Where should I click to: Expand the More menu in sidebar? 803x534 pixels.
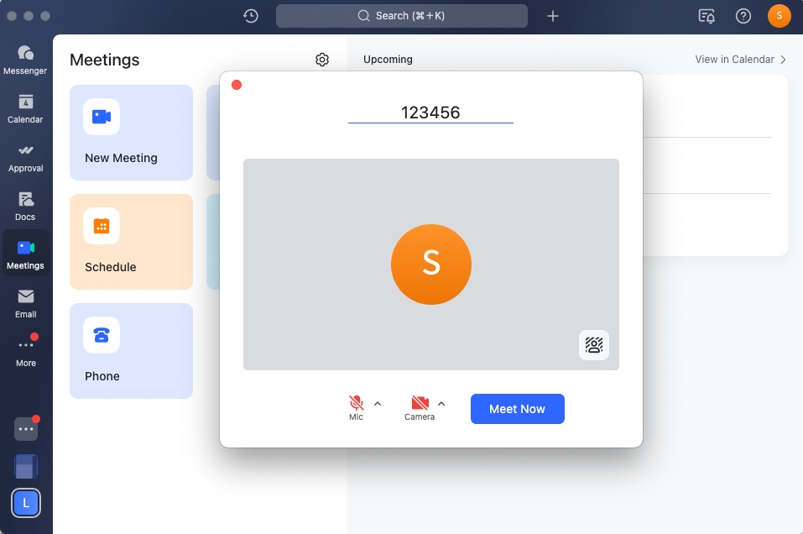[x=25, y=351]
